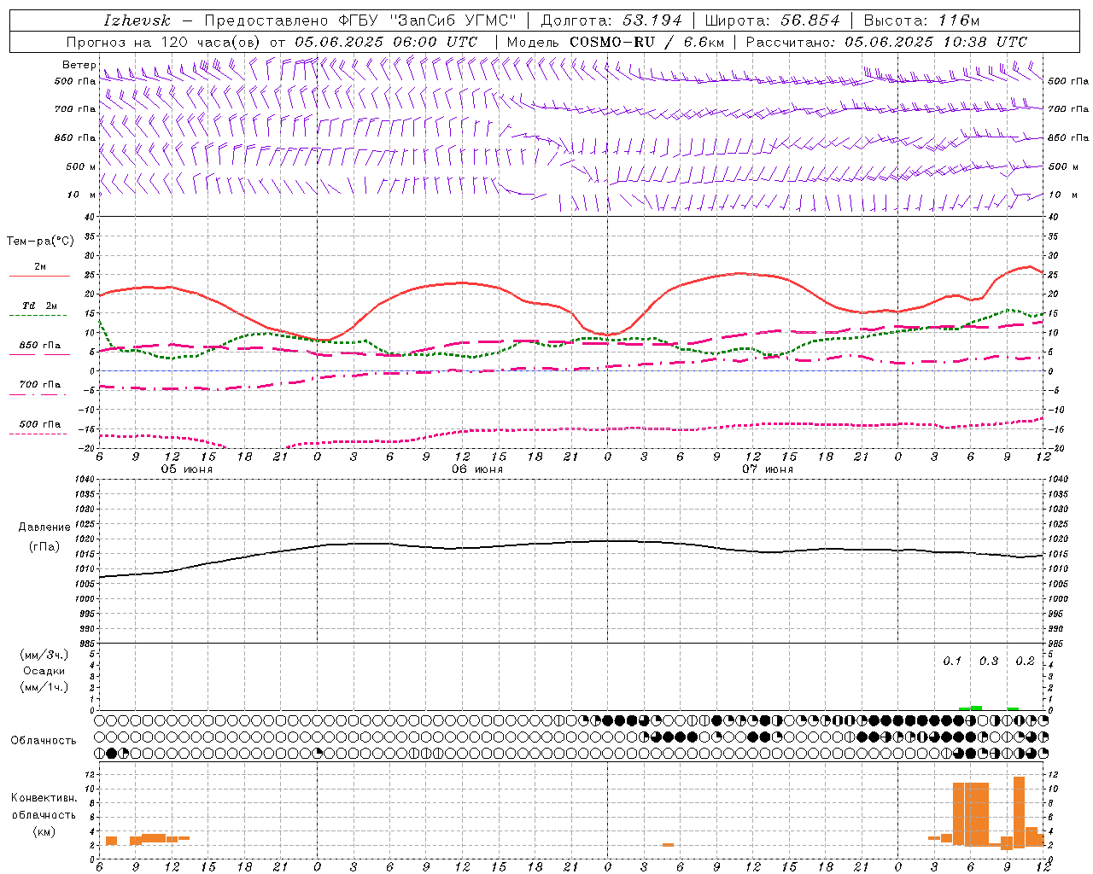
Task: Click the 'Давление' pressure panel label
Action: (44, 527)
